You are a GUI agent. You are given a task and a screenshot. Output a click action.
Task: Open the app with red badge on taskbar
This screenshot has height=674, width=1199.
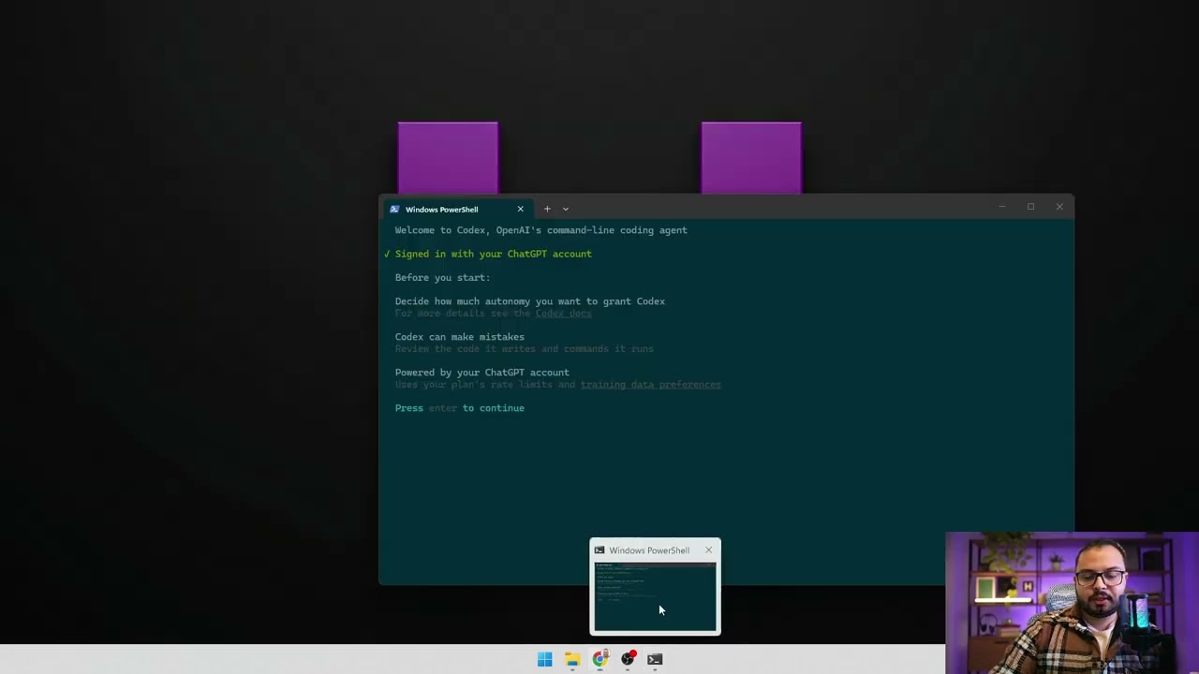click(x=628, y=659)
